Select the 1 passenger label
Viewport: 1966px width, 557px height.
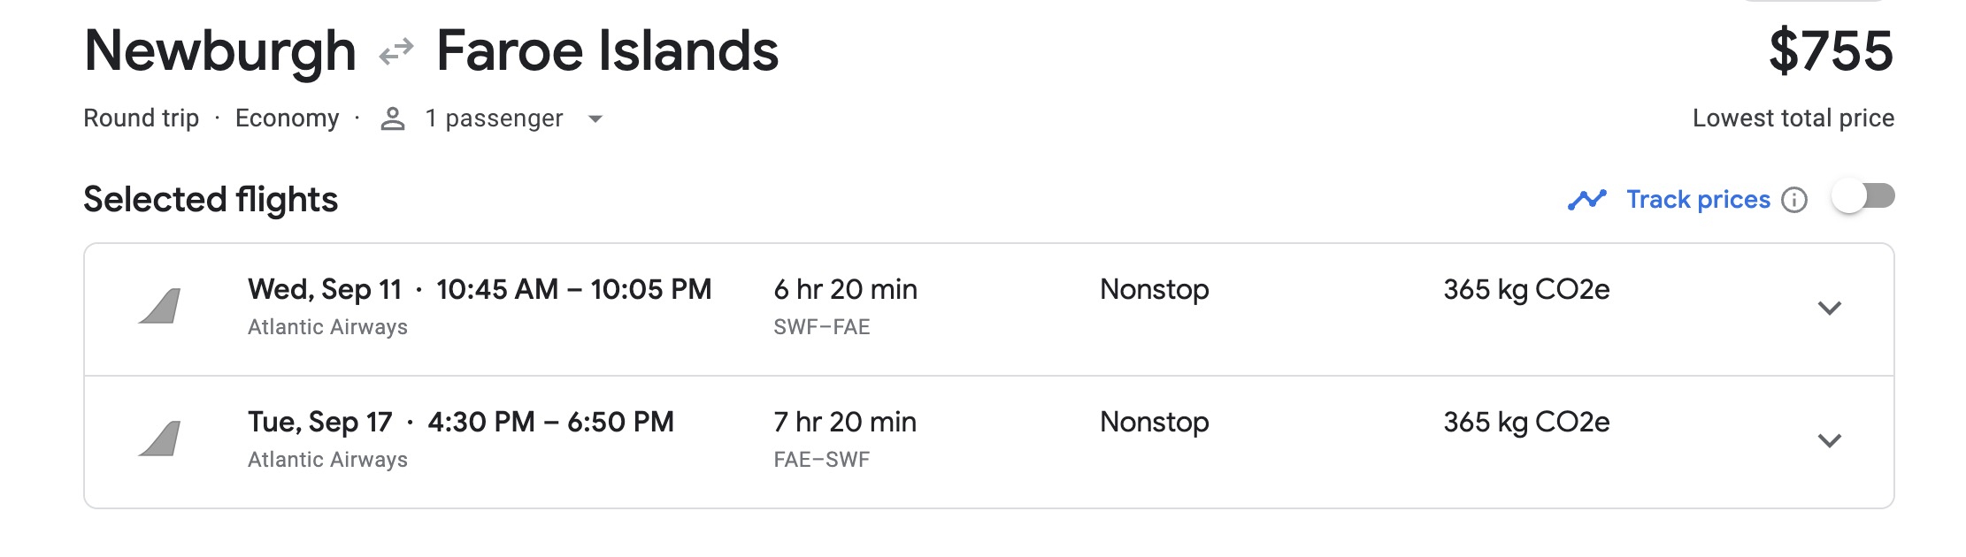pos(494,118)
